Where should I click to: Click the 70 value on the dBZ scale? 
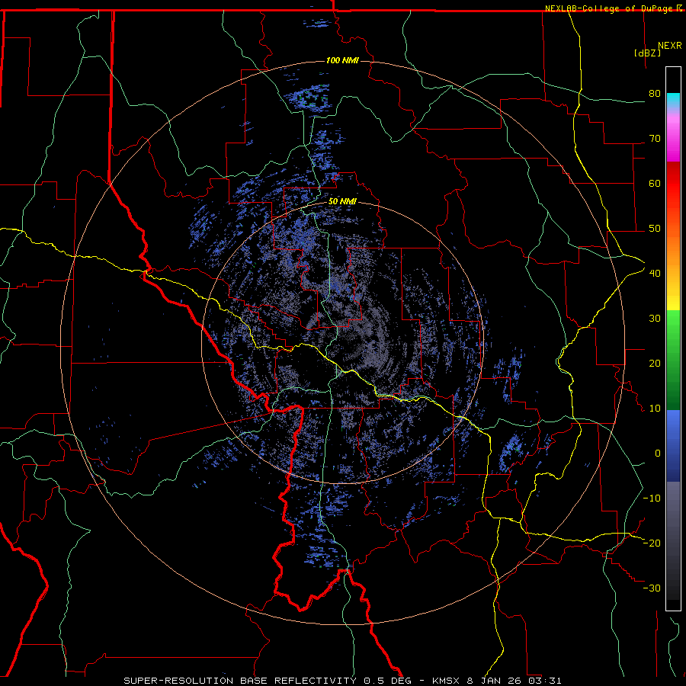pyautogui.click(x=655, y=139)
